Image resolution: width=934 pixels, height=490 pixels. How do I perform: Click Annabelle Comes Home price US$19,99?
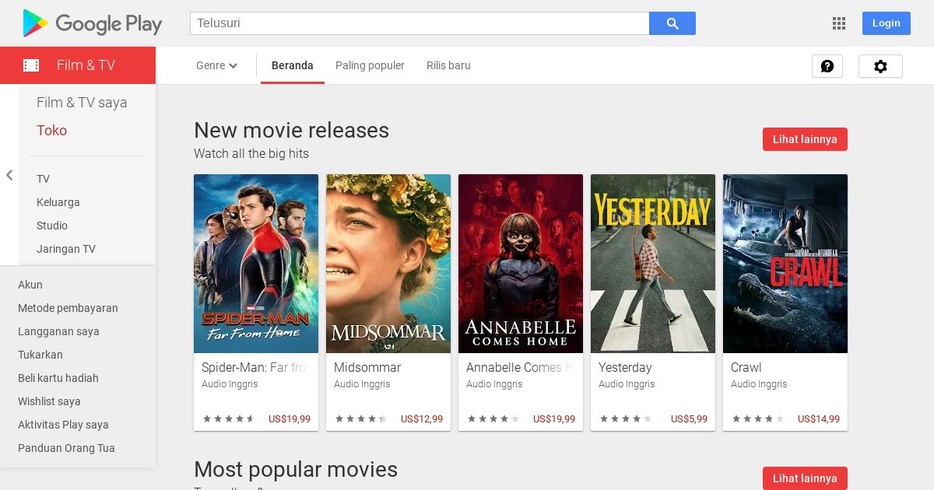tap(554, 419)
